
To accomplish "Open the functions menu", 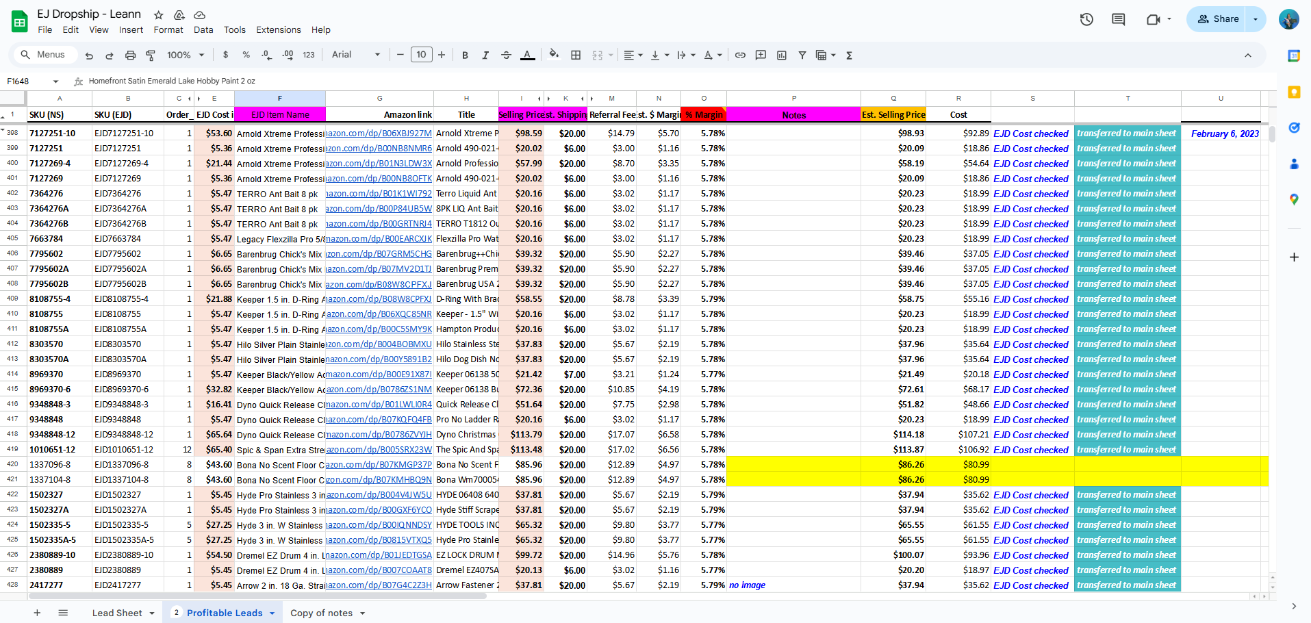I will click(849, 55).
